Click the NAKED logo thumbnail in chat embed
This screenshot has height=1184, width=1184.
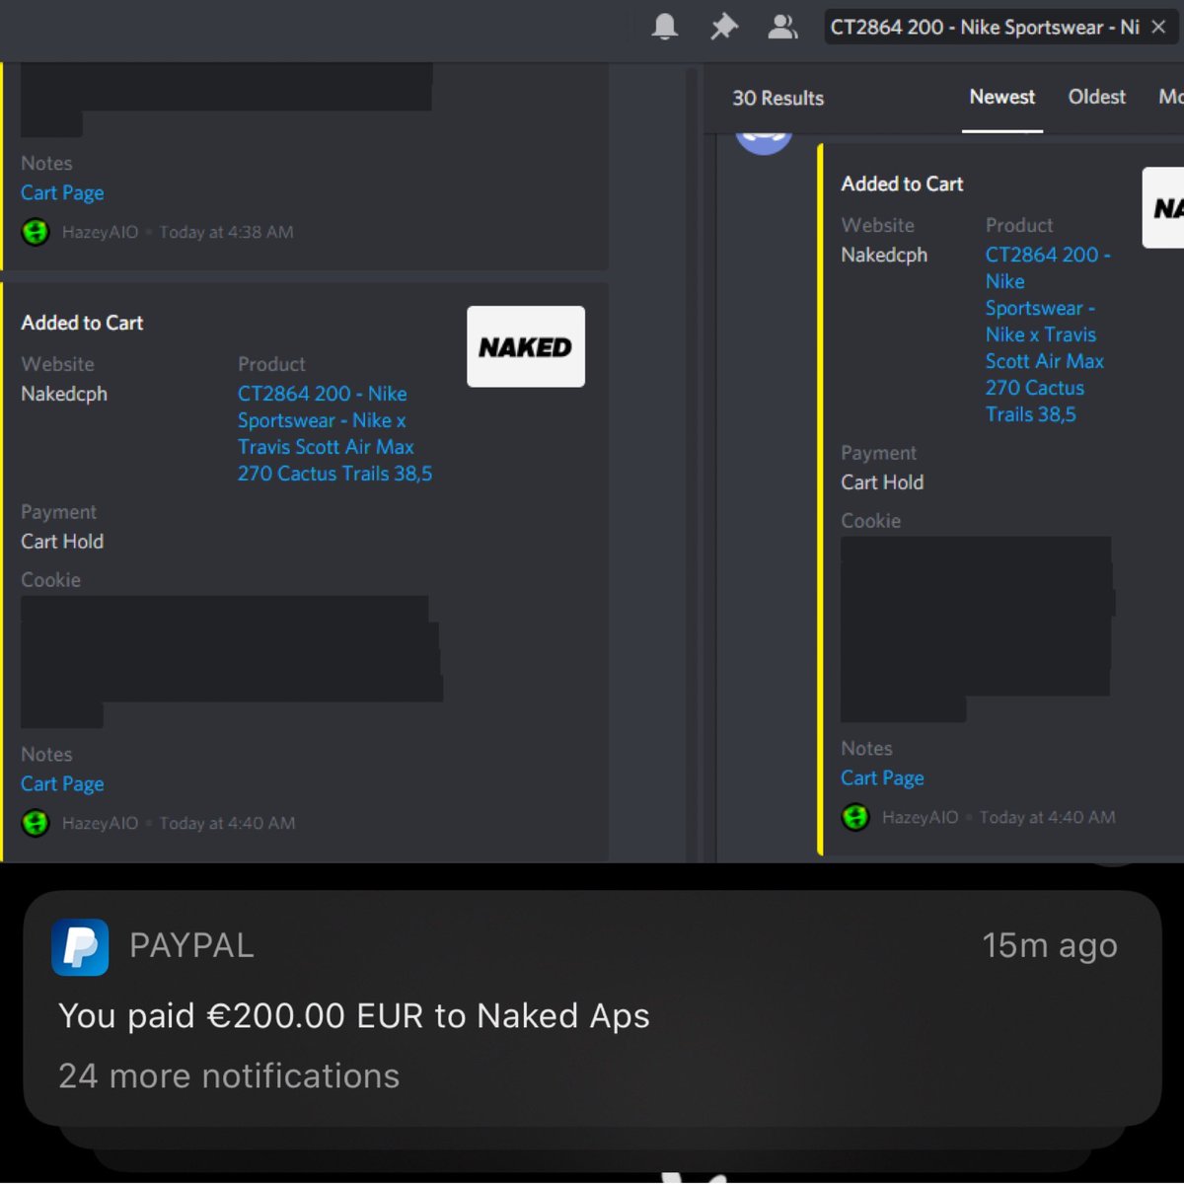[x=526, y=346]
